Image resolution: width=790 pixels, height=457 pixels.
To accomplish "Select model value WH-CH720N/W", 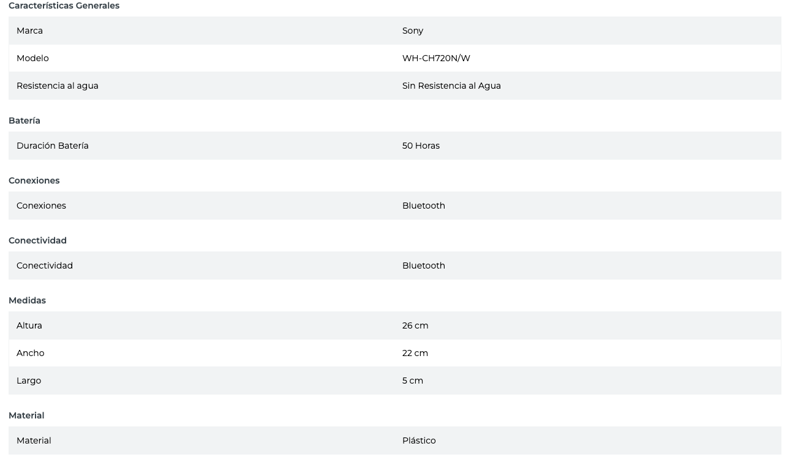I will (436, 58).
